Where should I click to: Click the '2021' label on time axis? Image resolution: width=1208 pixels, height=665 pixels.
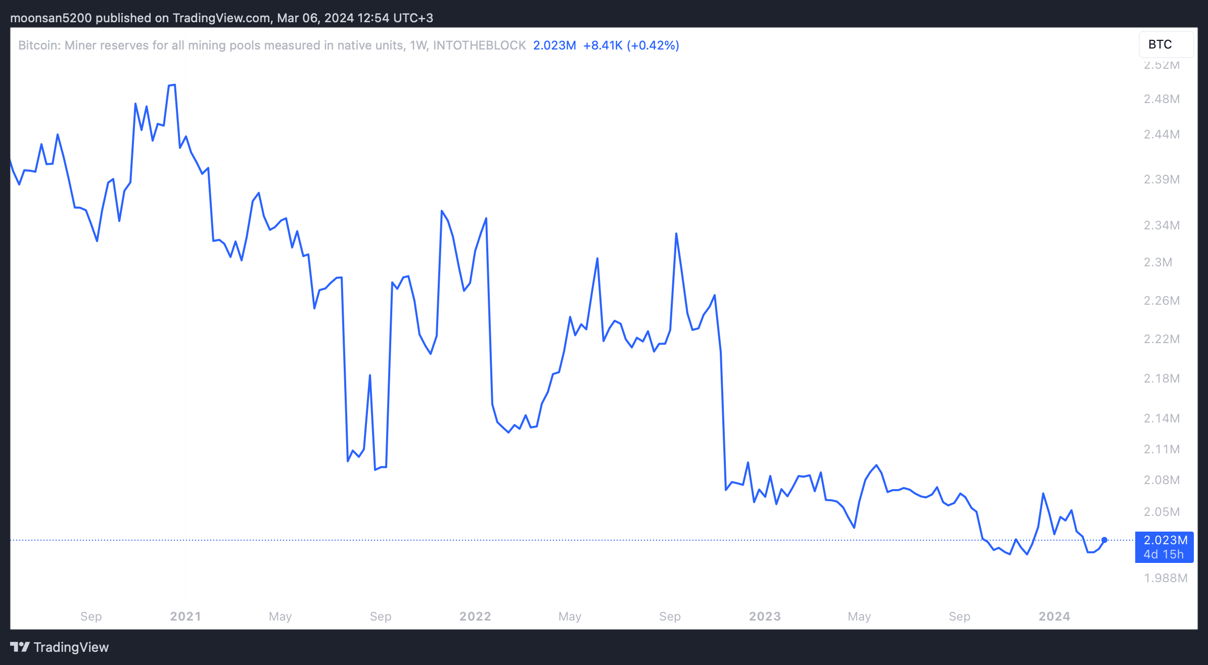(185, 616)
